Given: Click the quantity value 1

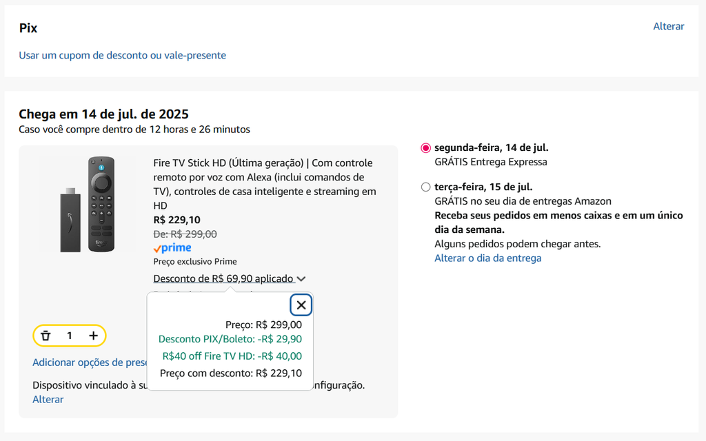Looking at the screenshot, I should pos(70,336).
